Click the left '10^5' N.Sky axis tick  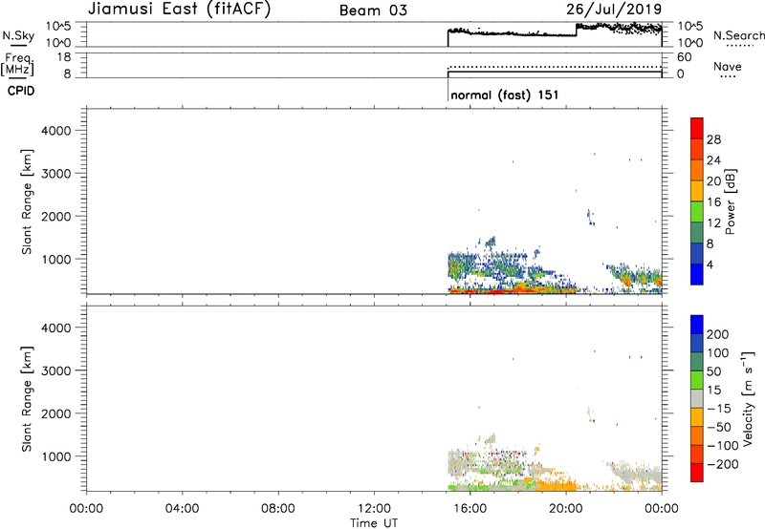point(58,26)
